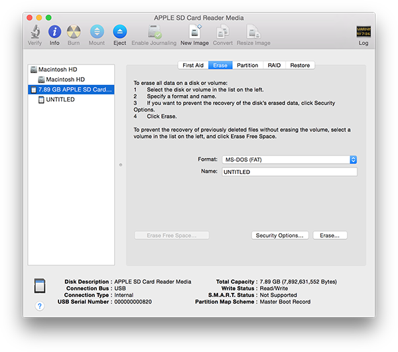Screen dimensions: 398x352
Task: Open the Log viewer icon
Action: [x=363, y=32]
